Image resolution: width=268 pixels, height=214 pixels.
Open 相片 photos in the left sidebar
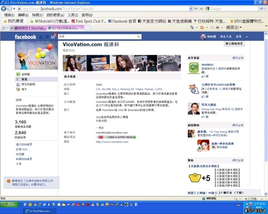(24, 89)
